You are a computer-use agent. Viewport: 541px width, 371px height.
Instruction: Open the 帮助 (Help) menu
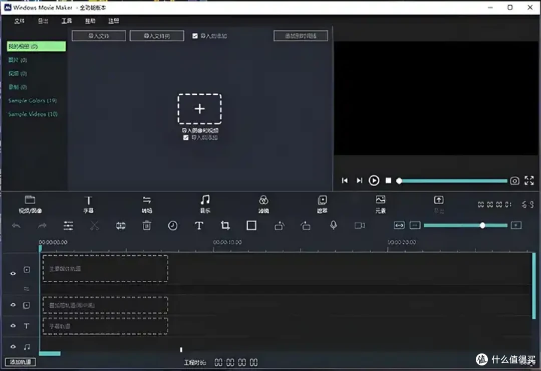(x=90, y=21)
